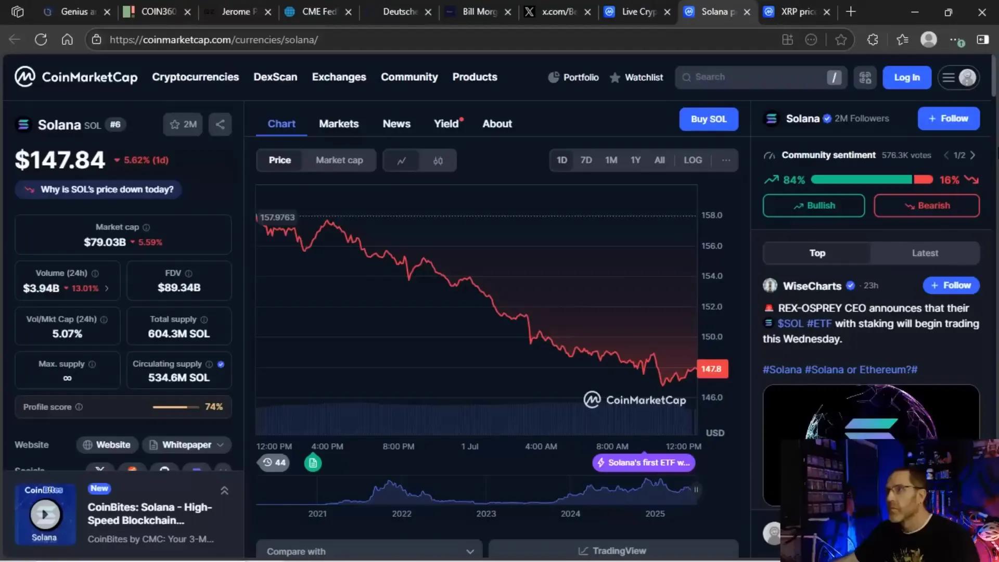Viewport: 999px width, 562px height.
Task: Select the line chart icon
Action: (401, 160)
